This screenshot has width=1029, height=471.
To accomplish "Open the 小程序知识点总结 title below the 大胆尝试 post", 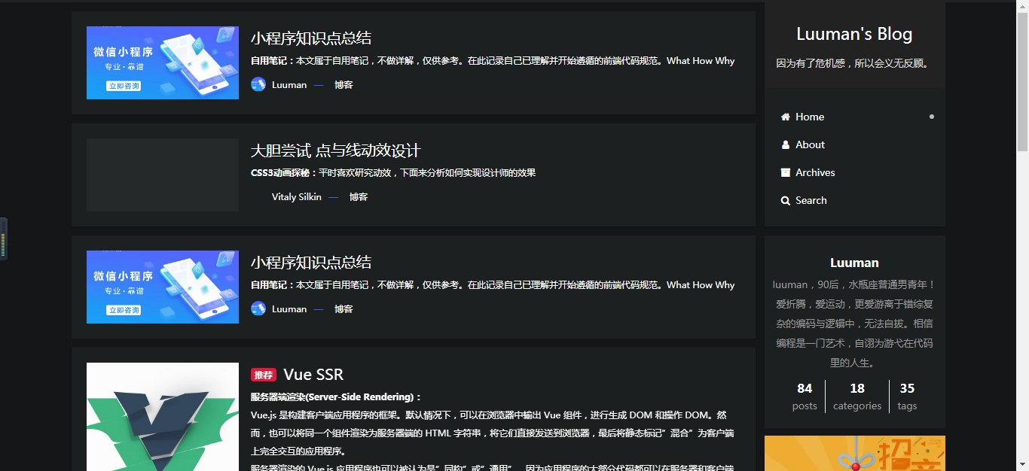I will pos(311,263).
